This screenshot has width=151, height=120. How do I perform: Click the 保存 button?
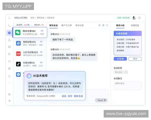135,59
